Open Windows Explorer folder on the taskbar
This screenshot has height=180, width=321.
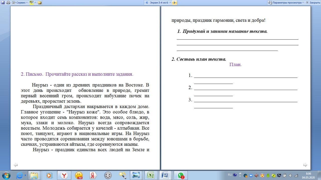tap(34, 175)
